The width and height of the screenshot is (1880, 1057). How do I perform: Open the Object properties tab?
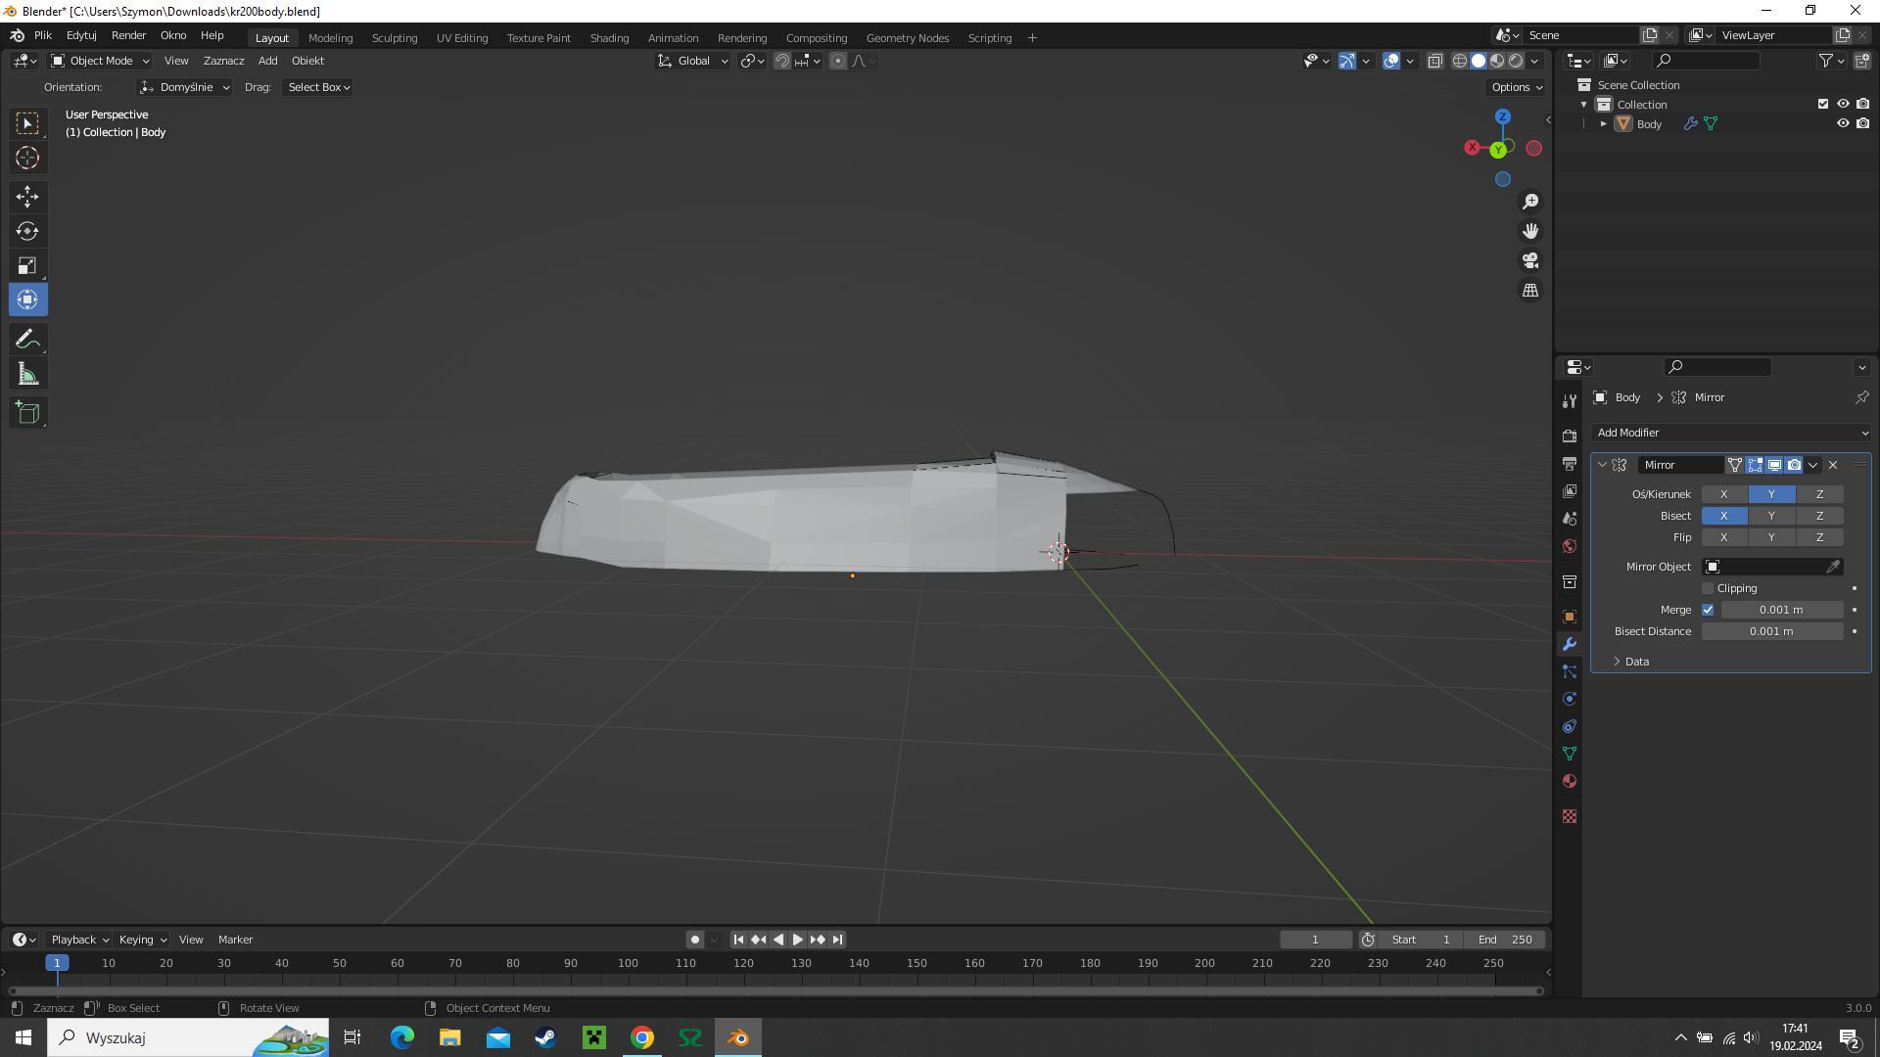(x=1570, y=617)
